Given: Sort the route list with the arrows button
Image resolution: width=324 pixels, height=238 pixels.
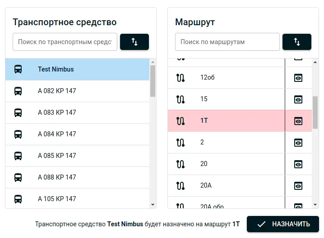Looking at the screenshot, I should (296, 42).
